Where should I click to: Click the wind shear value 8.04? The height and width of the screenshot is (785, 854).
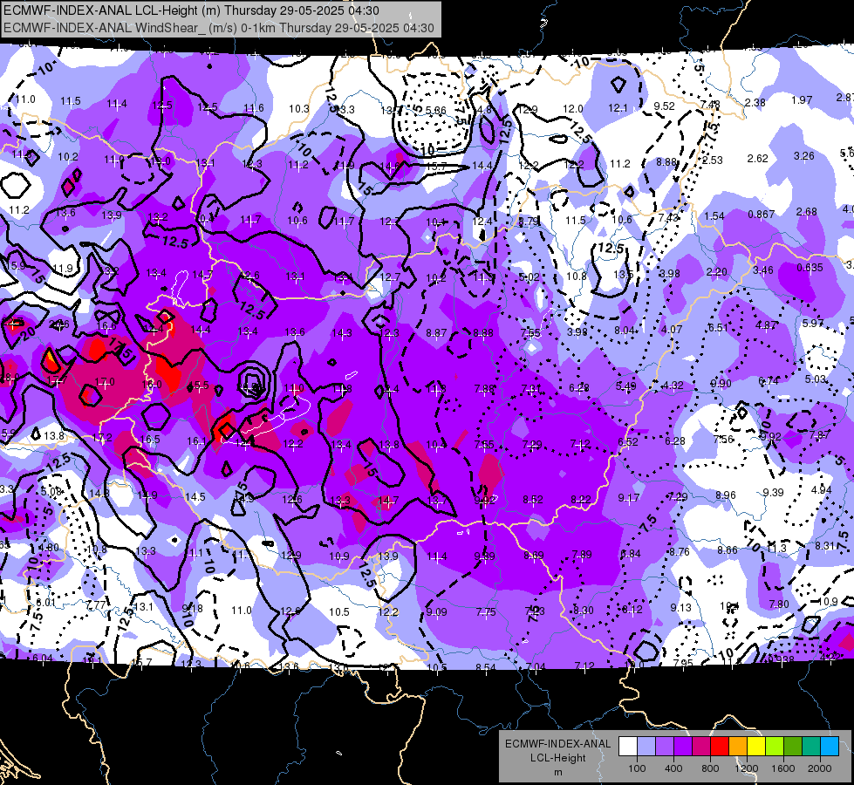click(625, 330)
